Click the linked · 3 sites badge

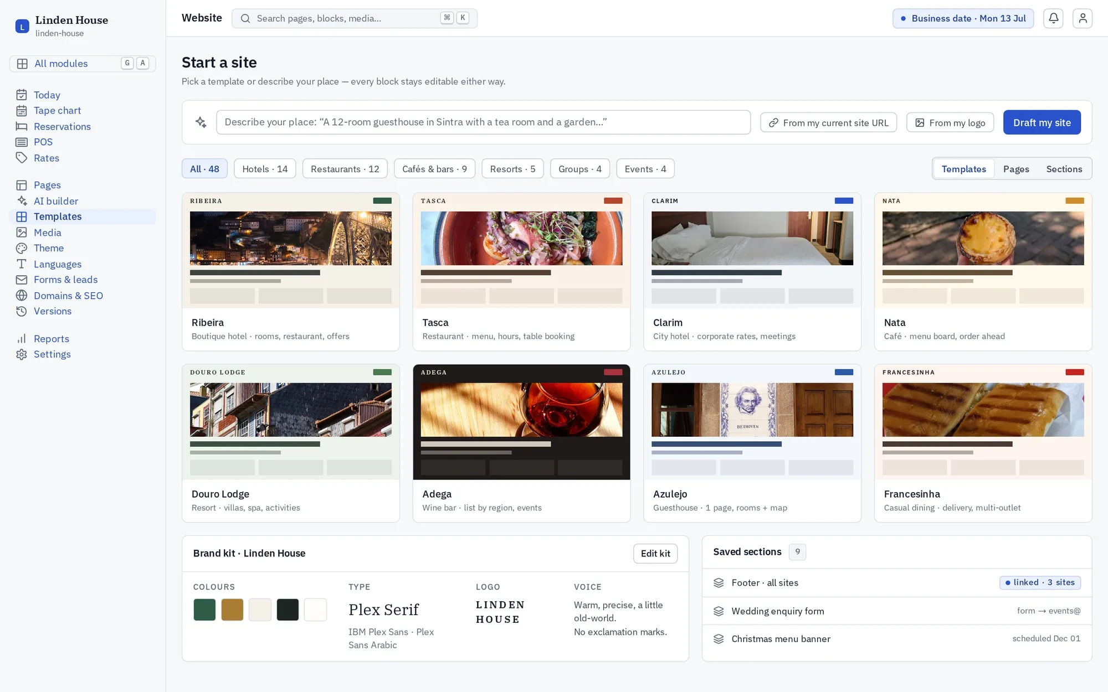[x=1040, y=582]
